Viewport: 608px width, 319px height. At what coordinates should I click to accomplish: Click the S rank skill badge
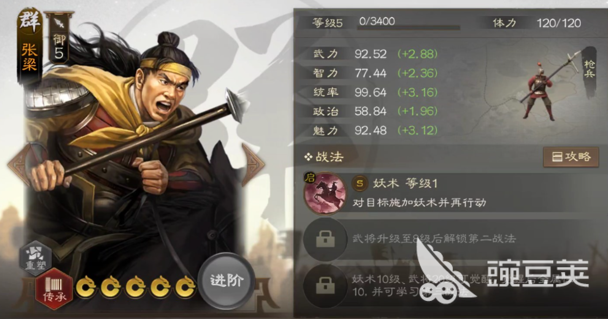tap(360, 183)
